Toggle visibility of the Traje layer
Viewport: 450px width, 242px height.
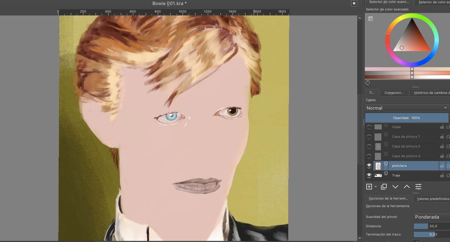(369, 175)
